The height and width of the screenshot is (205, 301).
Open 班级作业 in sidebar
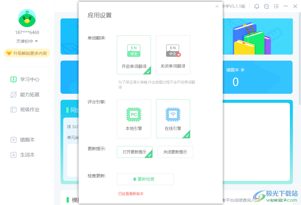pos(25,109)
